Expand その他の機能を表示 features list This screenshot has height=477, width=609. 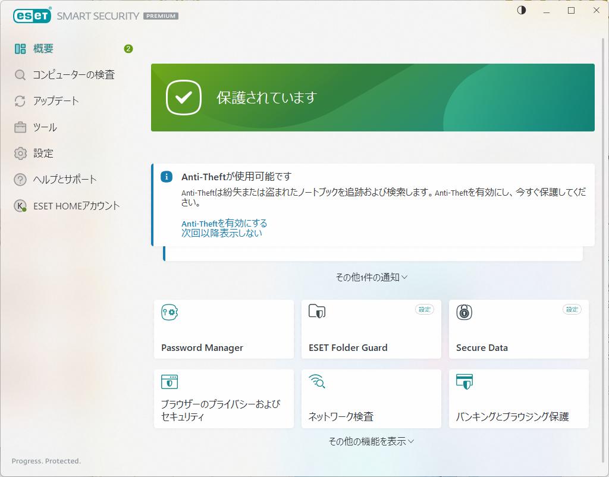371,441
